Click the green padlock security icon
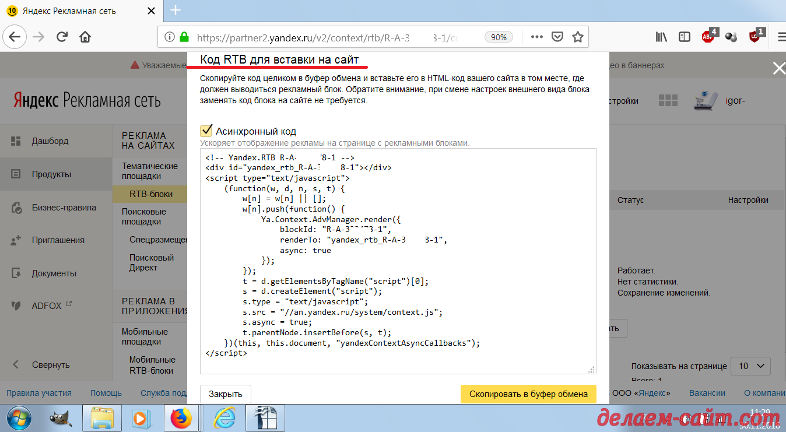Screen dimensions: 786x432 (184, 37)
